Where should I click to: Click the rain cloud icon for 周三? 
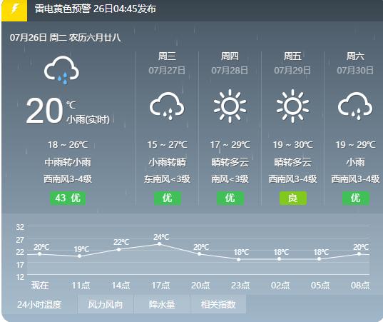(x=167, y=106)
